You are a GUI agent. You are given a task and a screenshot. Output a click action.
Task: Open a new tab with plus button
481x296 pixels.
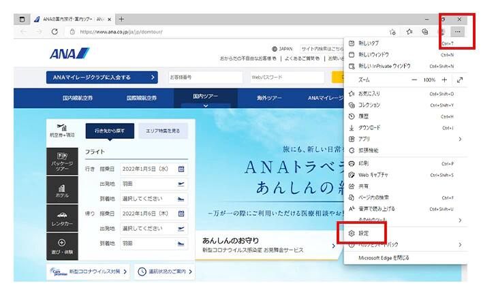121,19
